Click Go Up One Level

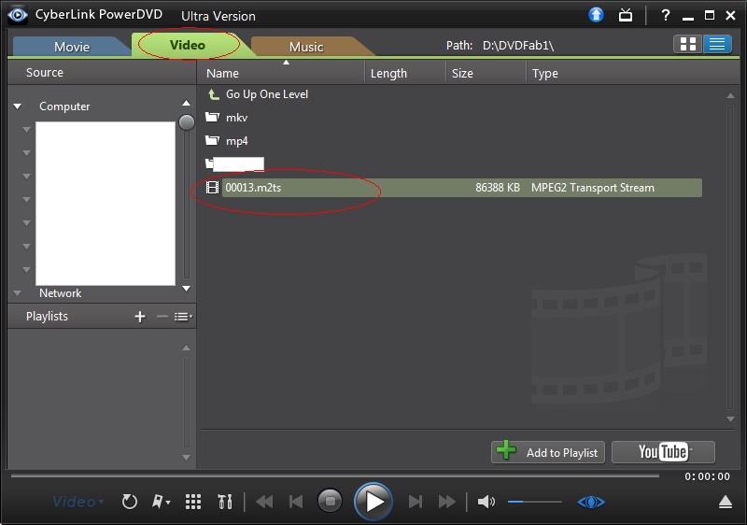pos(267,94)
